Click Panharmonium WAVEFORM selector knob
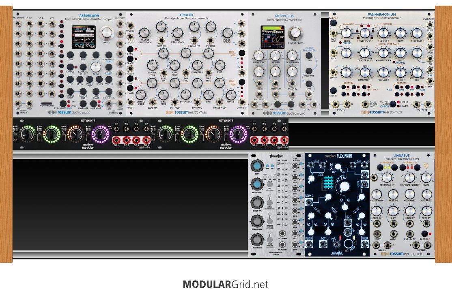452x293 pixels. tap(383, 53)
